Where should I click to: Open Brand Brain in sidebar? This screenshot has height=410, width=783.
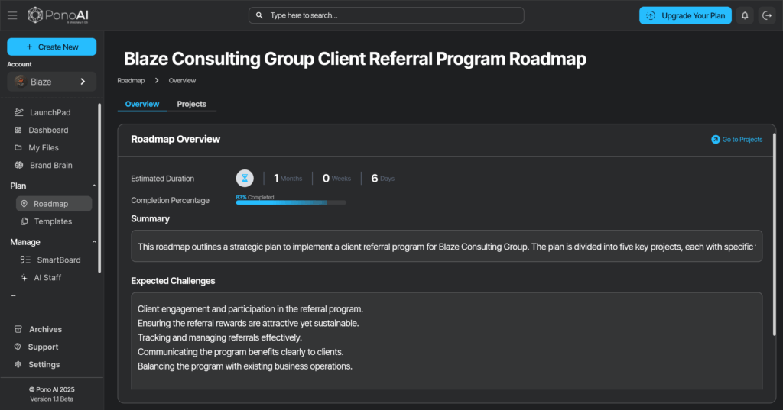[x=51, y=165]
